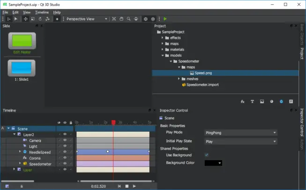
Task: Switch to the Action side tab
Action: [x=302, y=144]
